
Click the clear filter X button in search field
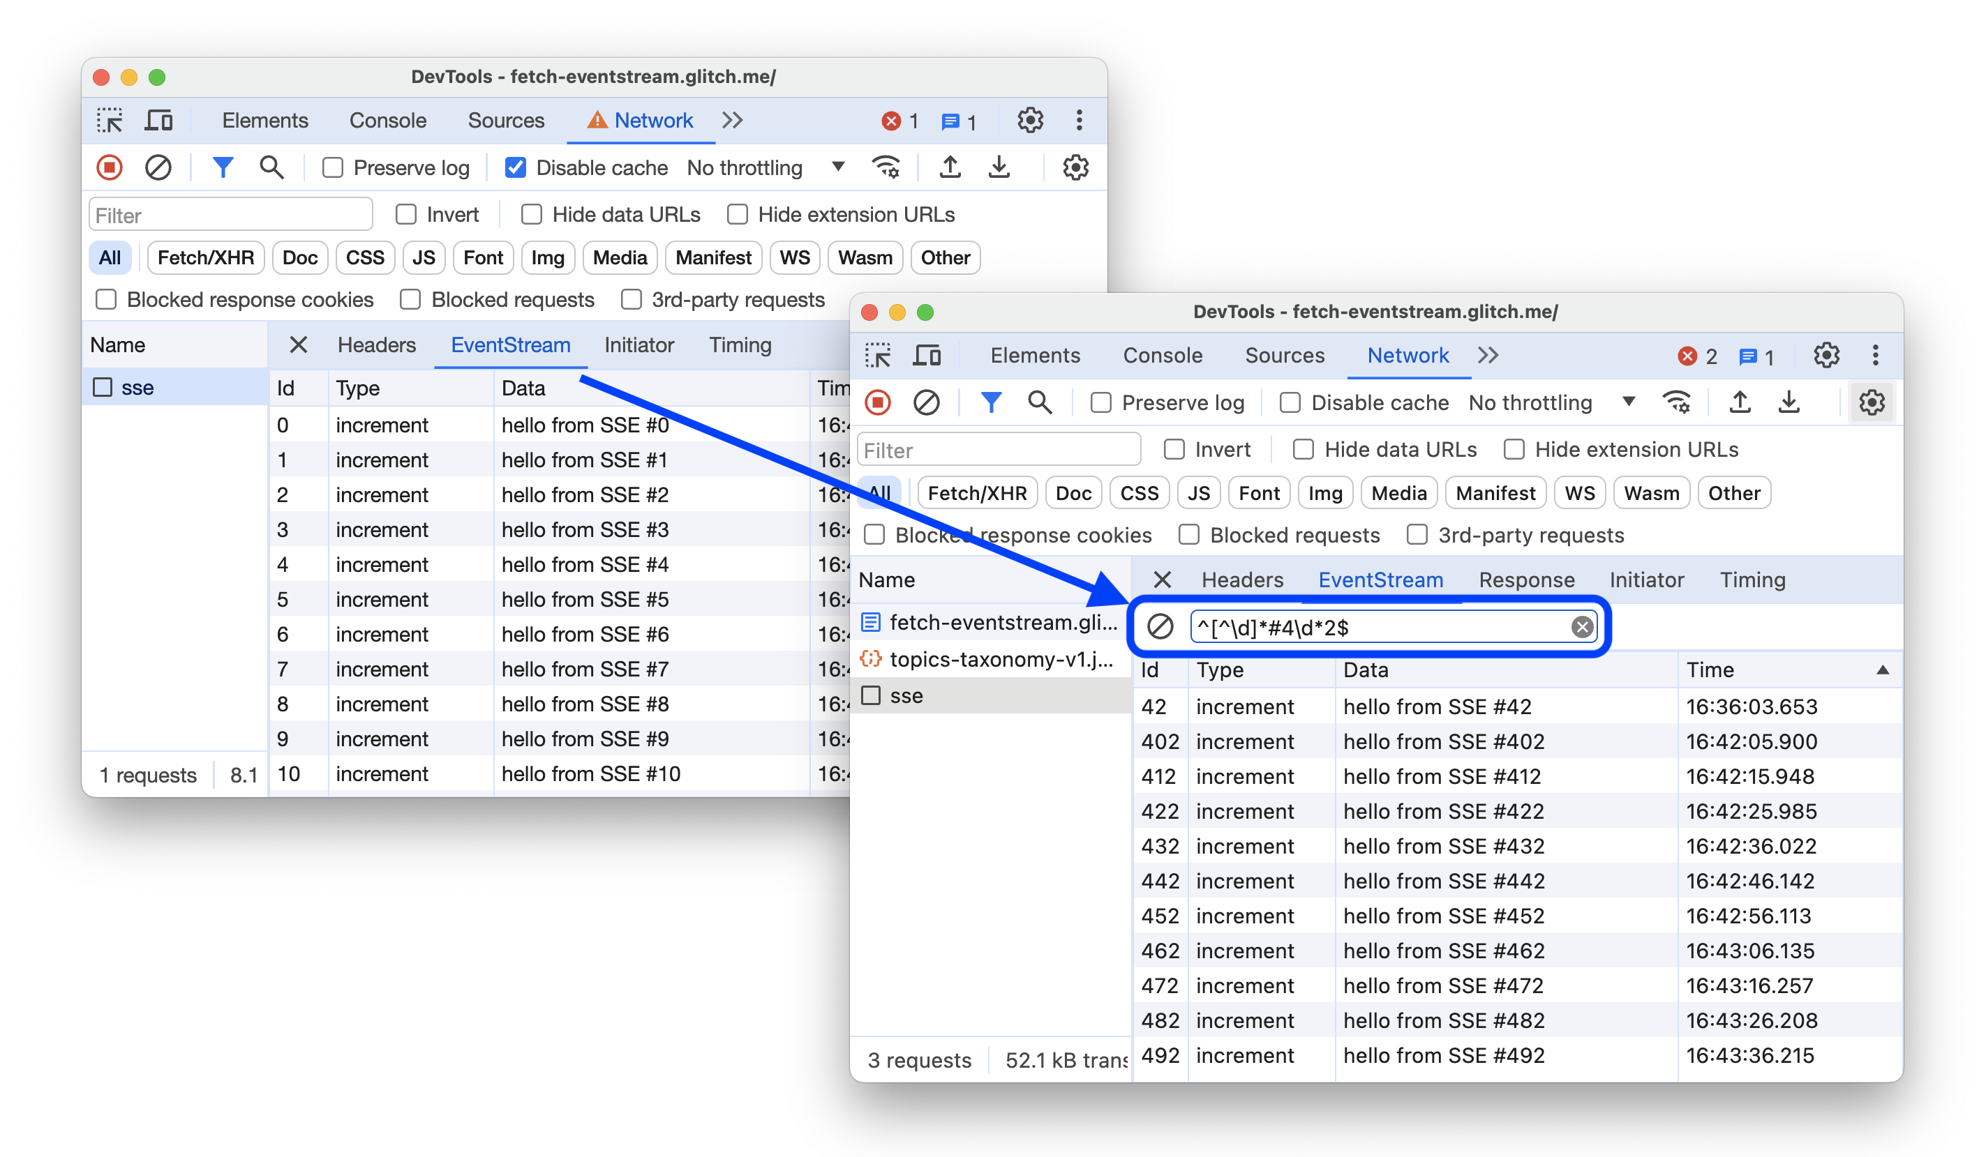[x=1582, y=627]
